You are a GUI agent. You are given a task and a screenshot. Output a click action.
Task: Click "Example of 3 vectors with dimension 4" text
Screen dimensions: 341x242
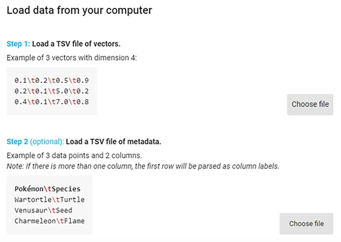point(72,58)
